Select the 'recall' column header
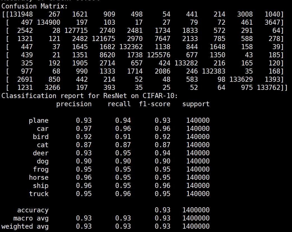This screenshot has width=292, height=232. (x=119, y=104)
